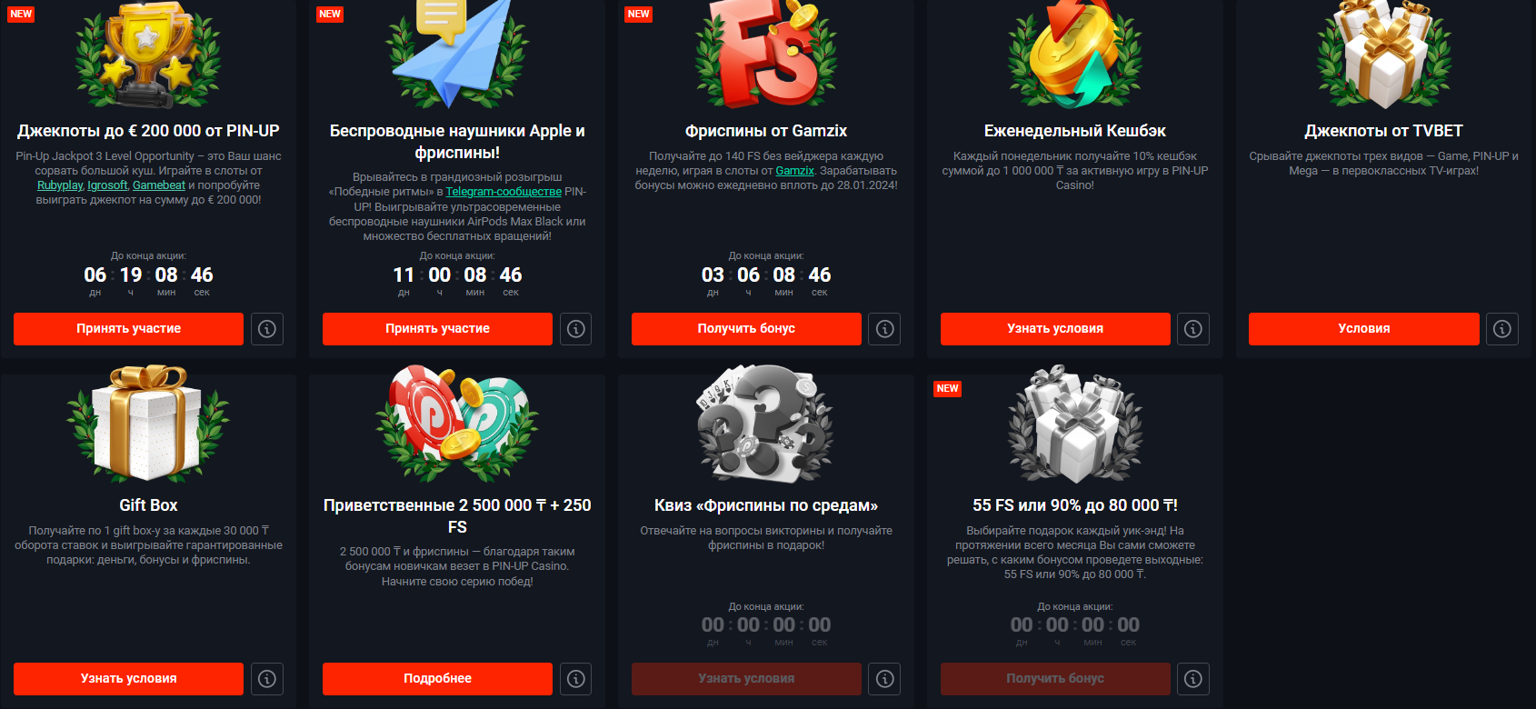
Task: Open info icon for PIN-UP Jackpots promo
Action: point(267,329)
